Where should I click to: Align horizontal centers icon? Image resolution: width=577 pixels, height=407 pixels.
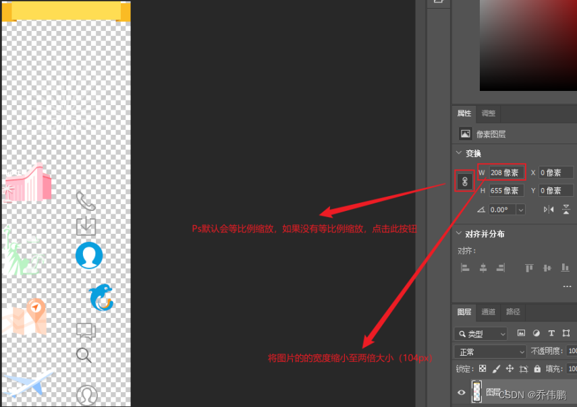pos(483,268)
